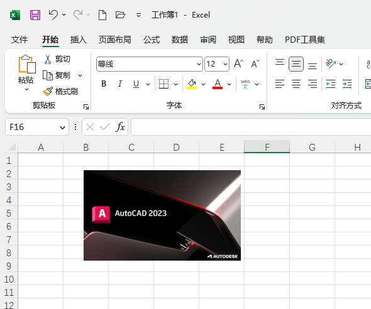371x309 pixels.
Task: Click the 剪切 cut button
Action: (x=57, y=59)
